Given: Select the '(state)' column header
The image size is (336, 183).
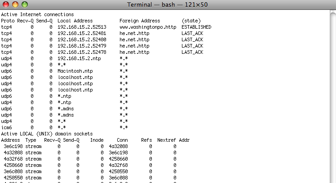Looking at the screenshot, I should pyautogui.click(x=191, y=21).
